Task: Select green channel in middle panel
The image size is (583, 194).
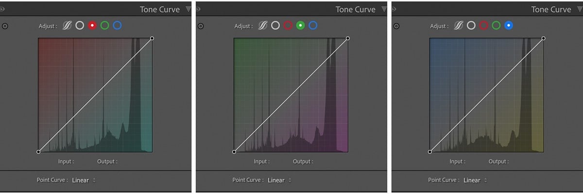Action: [300, 25]
